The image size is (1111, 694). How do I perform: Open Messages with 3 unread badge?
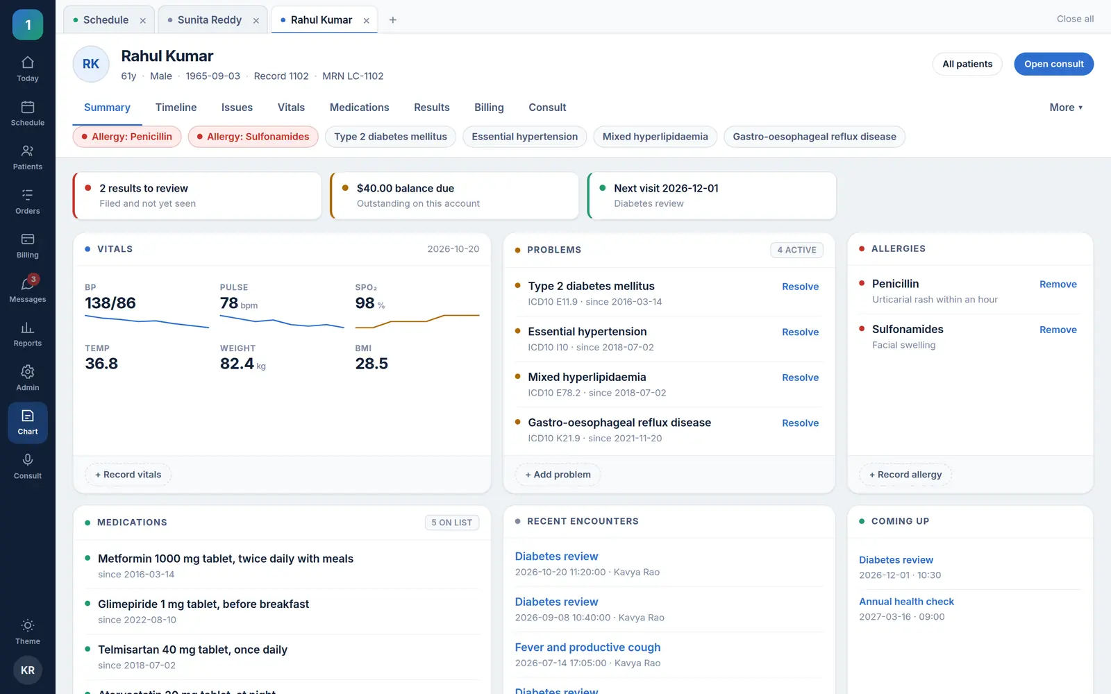click(28, 289)
